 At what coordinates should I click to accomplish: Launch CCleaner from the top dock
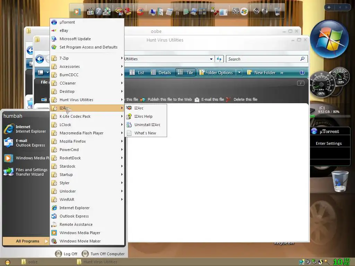tap(140, 11)
